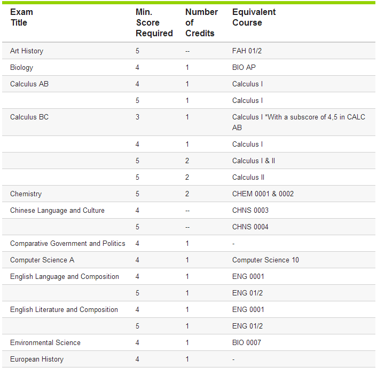Click minimum score 5 in CHNS 0004 row
The width and height of the screenshot is (377, 368).
pos(137,227)
